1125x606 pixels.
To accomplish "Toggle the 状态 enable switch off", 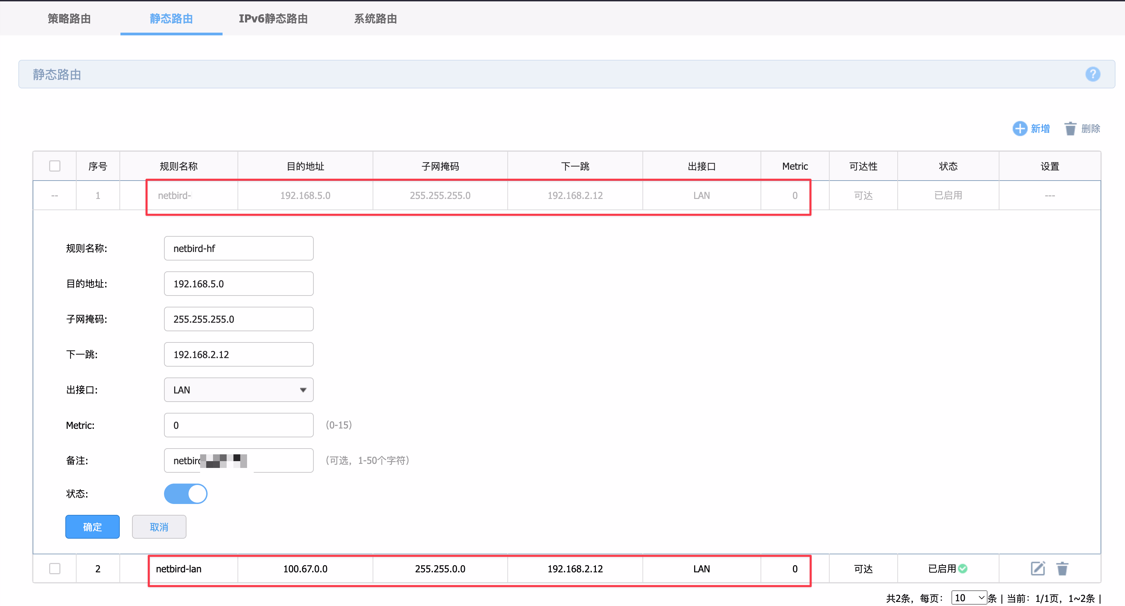I will (x=185, y=493).
